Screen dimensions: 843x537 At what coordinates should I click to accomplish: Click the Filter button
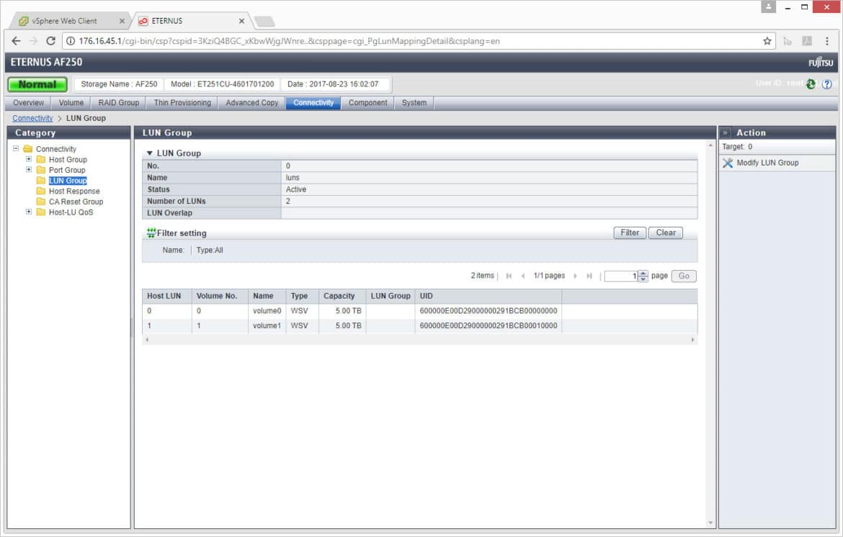coord(630,233)
